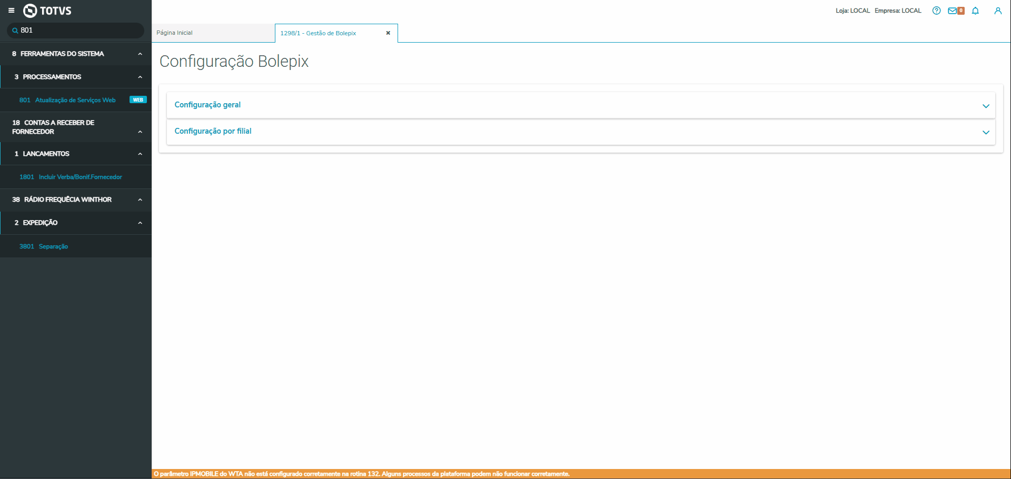Click the TOTVS logo
This screenshot has height=479, width=1011.
coord(47,11)
